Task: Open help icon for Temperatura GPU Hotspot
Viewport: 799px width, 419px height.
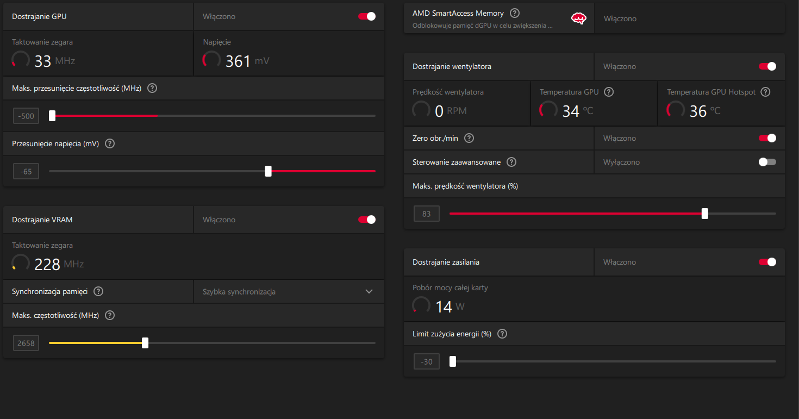Action: [766, 92]
